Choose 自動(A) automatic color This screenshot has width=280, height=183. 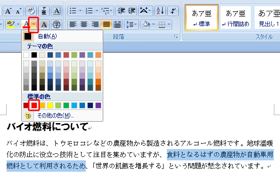62,36
